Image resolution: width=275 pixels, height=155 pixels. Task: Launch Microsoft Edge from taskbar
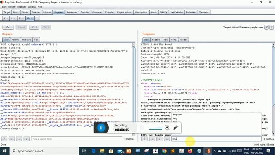[93, 151]
